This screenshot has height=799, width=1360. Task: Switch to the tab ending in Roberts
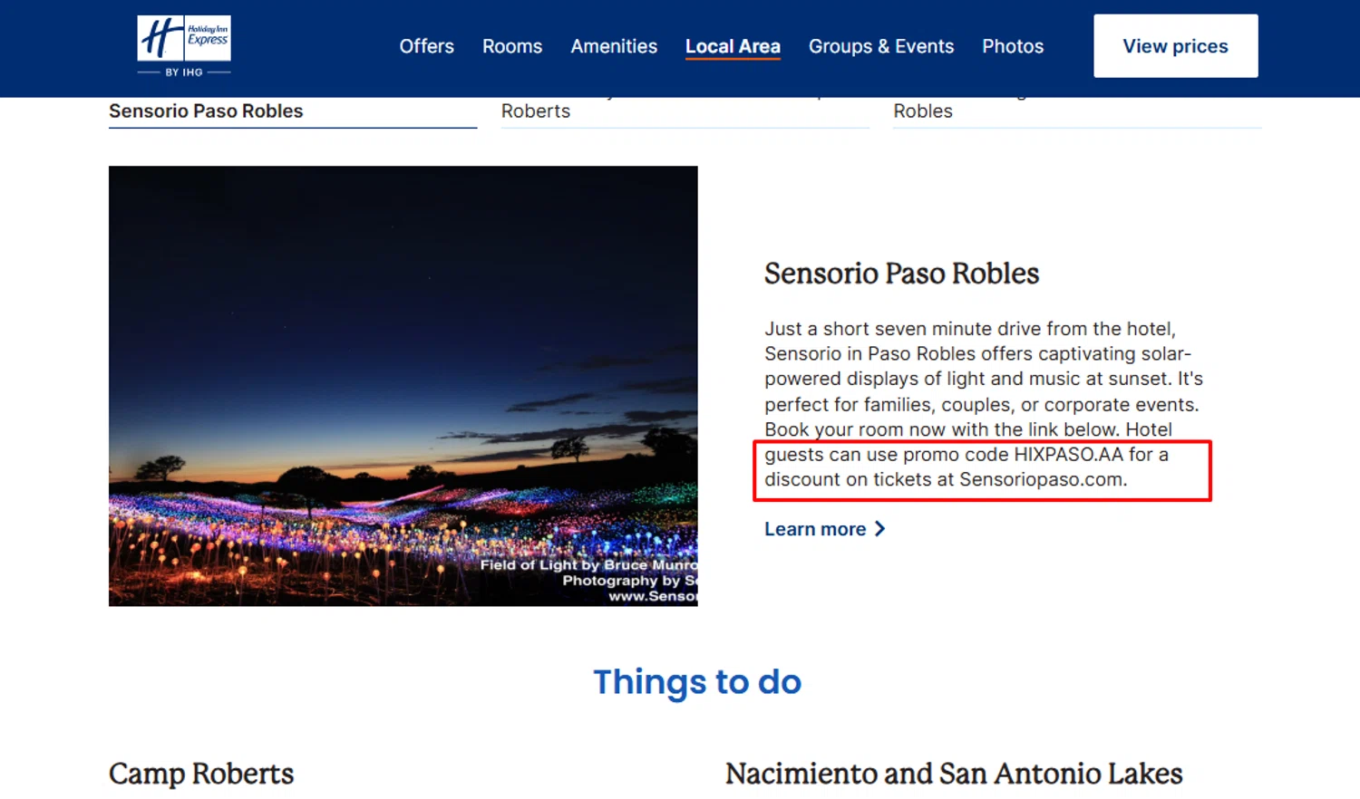point(685,112)
